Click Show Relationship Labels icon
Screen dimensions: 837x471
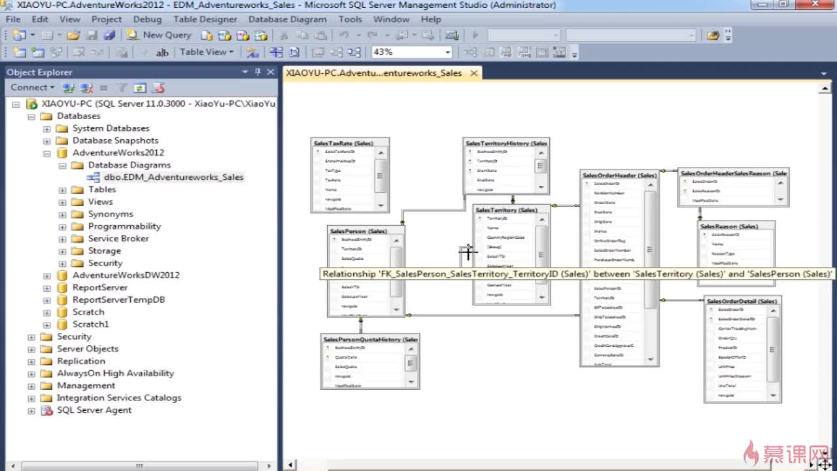point(252,52)
